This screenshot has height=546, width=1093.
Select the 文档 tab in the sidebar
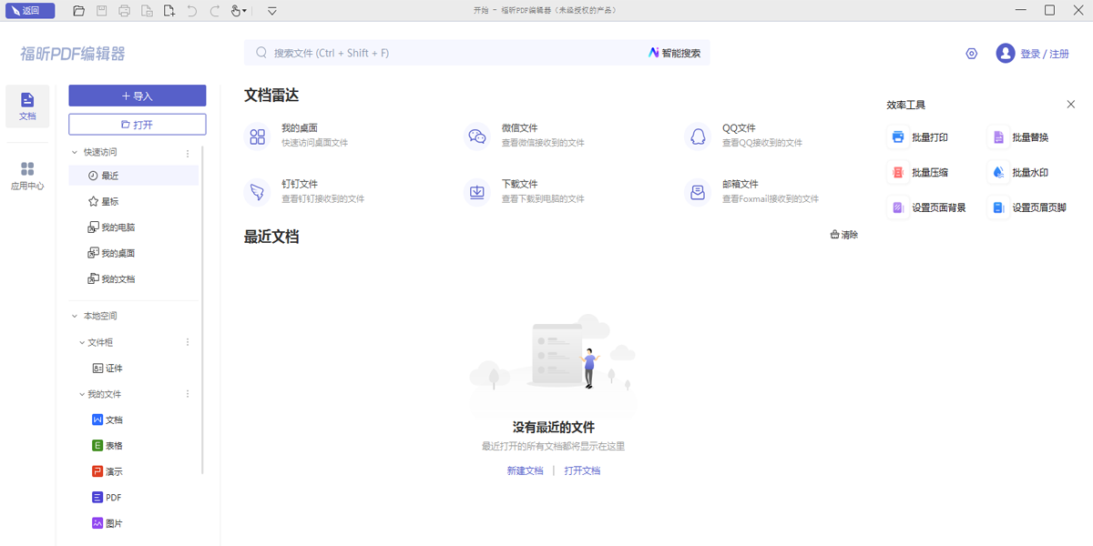pyautogui.click(x=27, y=106)
